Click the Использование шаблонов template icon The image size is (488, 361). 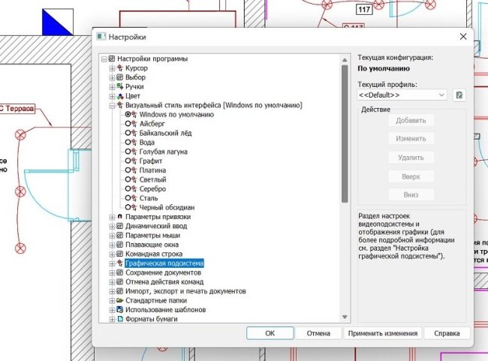point(120,310)
